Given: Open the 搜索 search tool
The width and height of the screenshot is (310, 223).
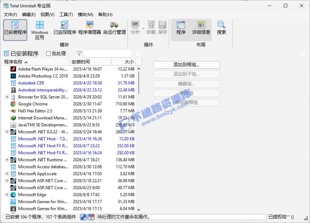Looking at the screenshot, I should (221, 28).
